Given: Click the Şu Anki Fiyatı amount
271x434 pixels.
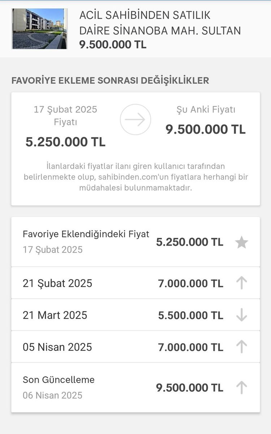Looking at the screenshot, I should pyautogui.click(x=206, y=129).
